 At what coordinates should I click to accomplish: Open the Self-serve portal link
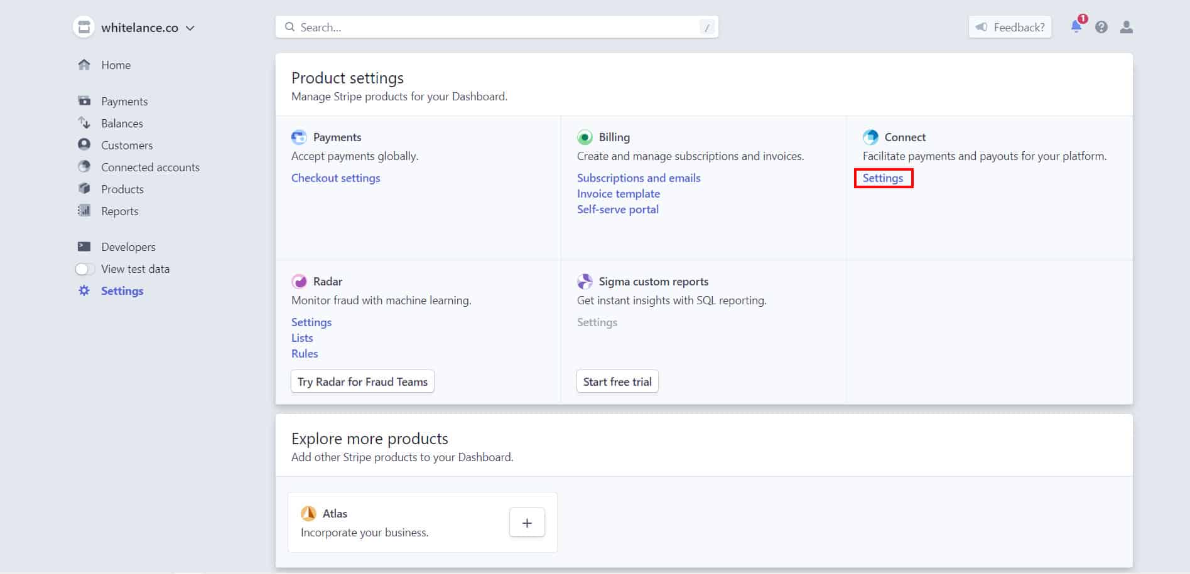(x=618, y=209)
